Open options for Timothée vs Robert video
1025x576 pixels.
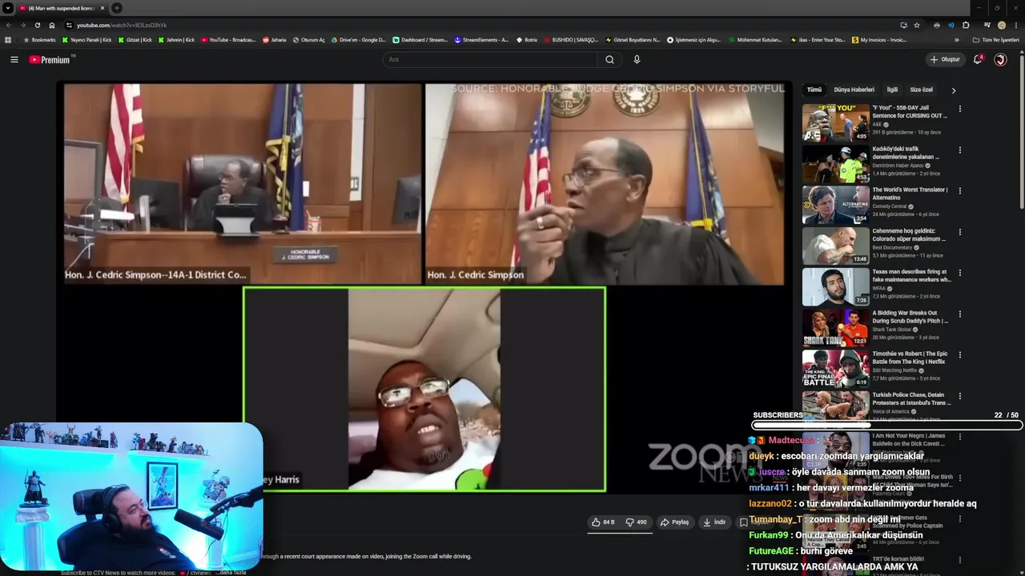(x=959, y=355)
